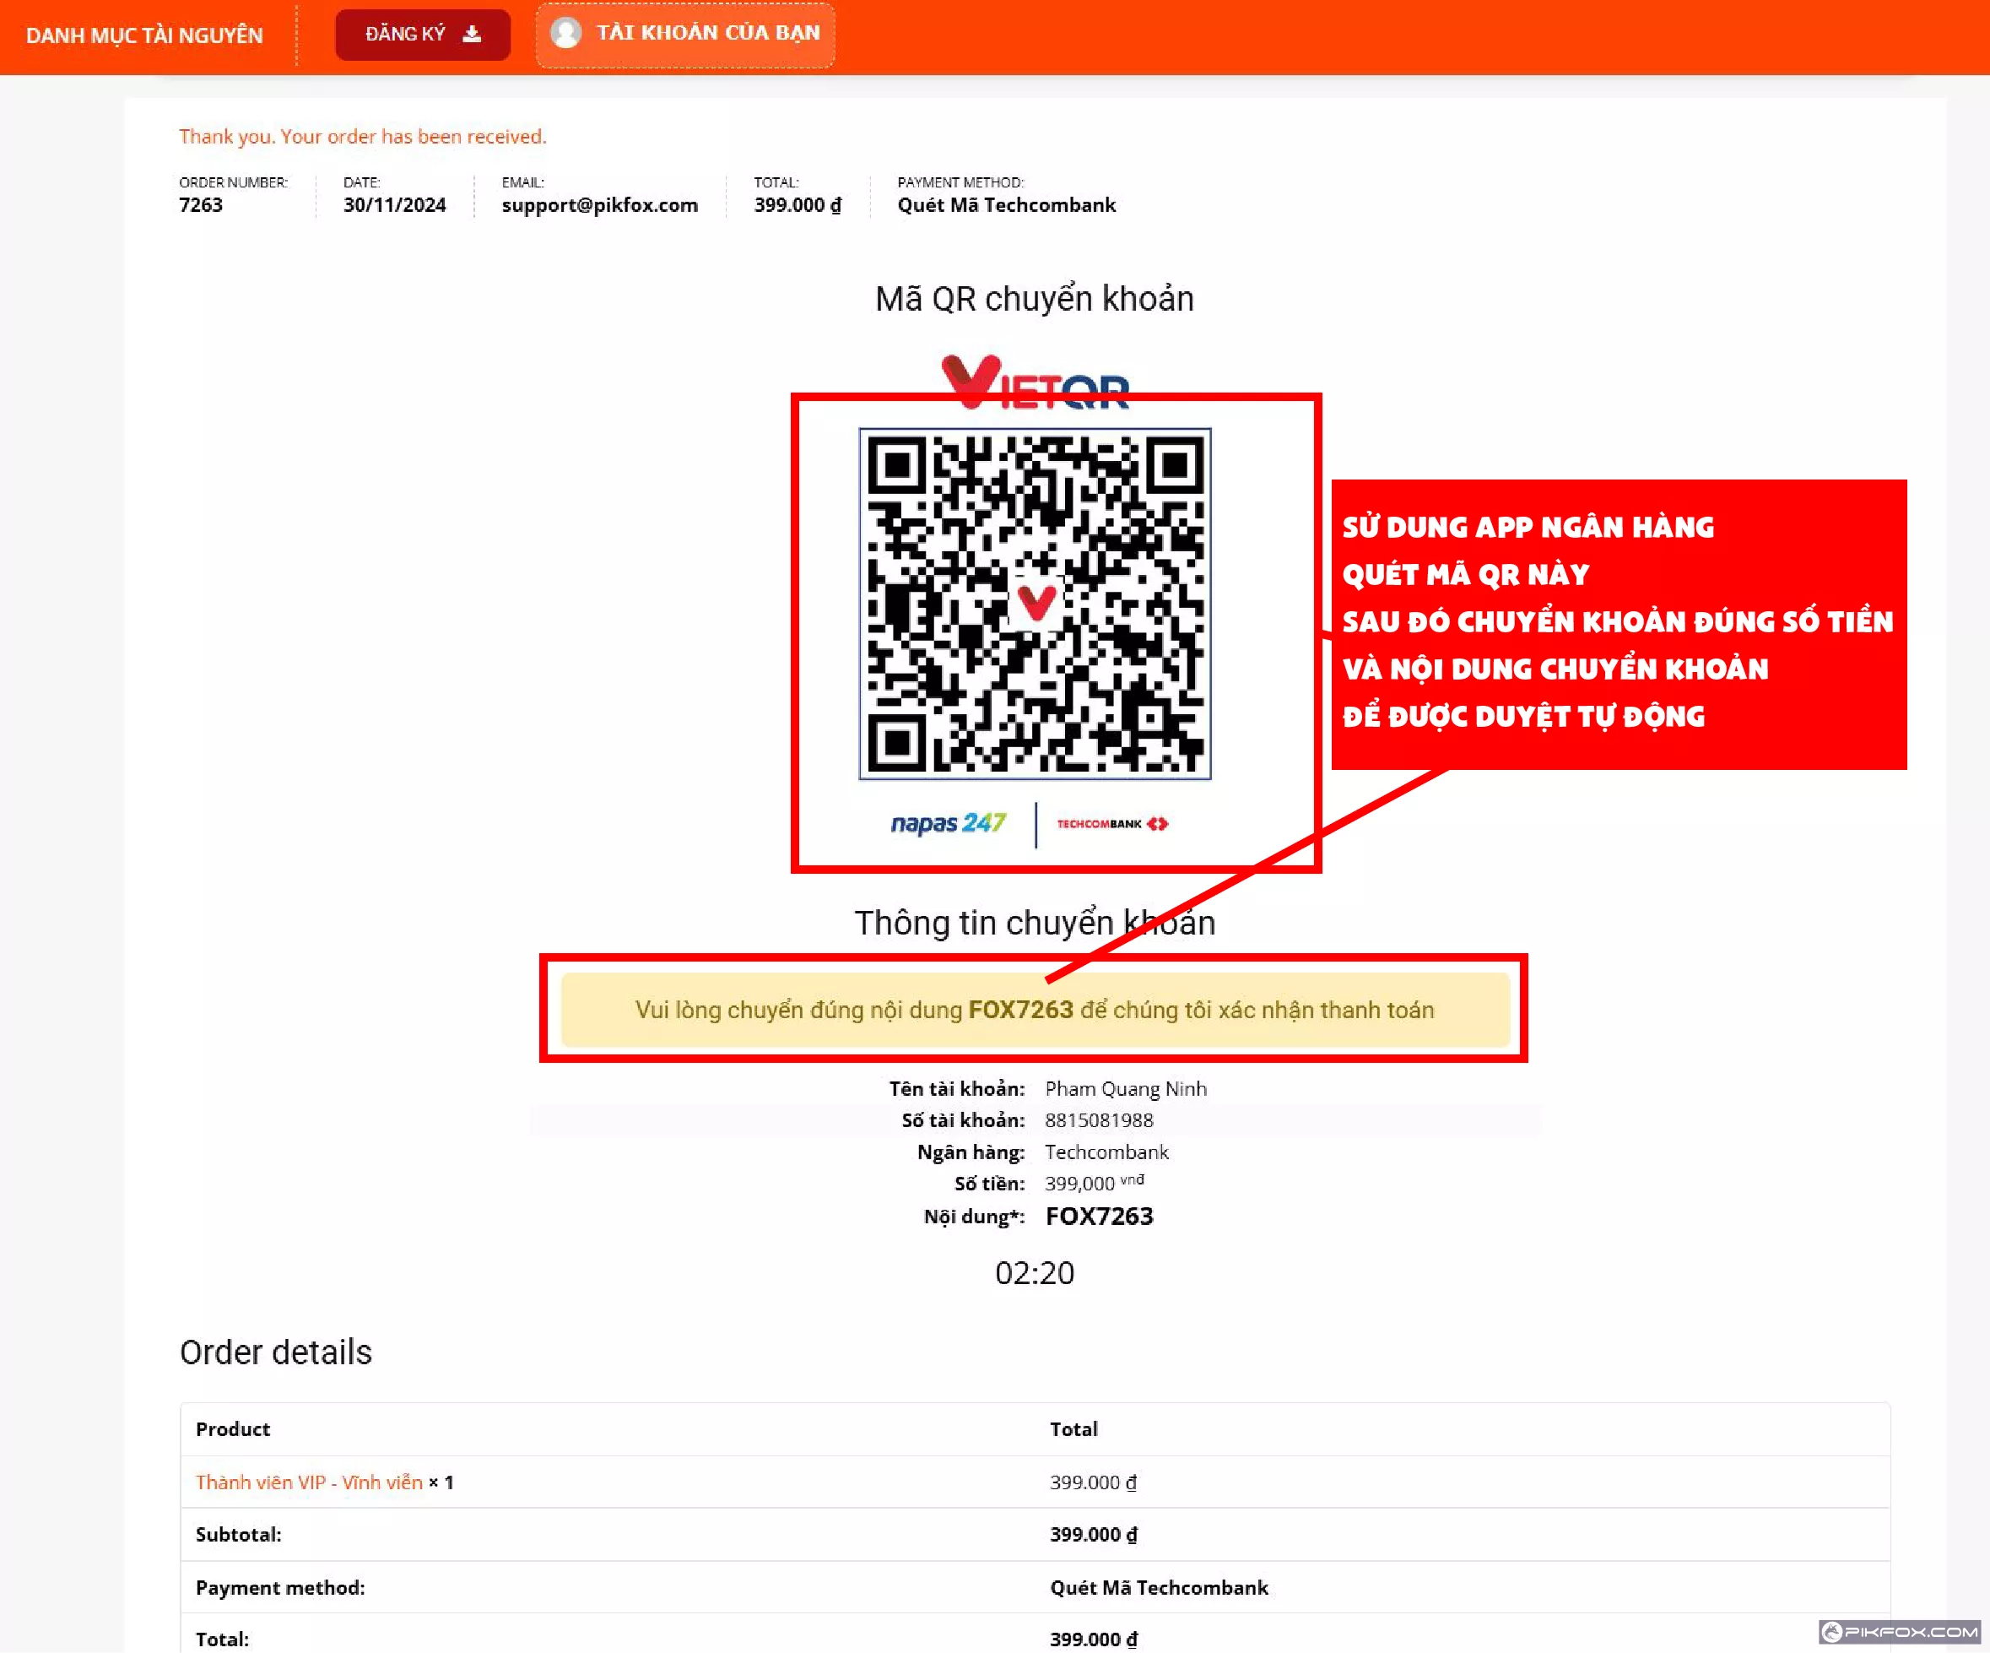The width and height of the screenshot is (1990, 1653).
Task: Open the DANH MỤC TÀI NGUYÊN menu
Action: tap(144, 35)
